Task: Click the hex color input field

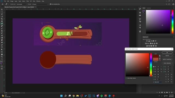Action: pos(158,82)
